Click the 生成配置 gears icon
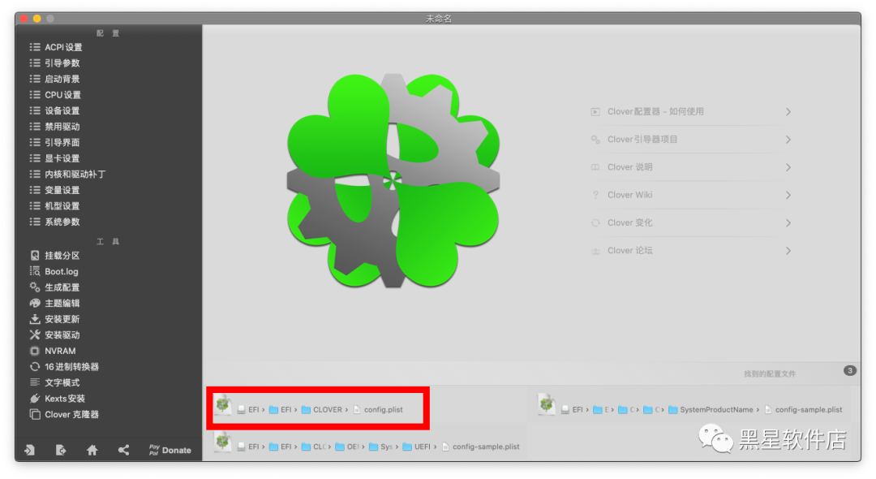This screenshot has width=876, height=479. tap(35, 287)
